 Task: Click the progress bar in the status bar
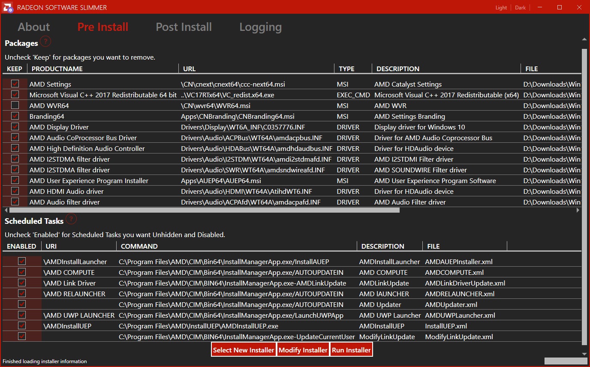(565, 361)
